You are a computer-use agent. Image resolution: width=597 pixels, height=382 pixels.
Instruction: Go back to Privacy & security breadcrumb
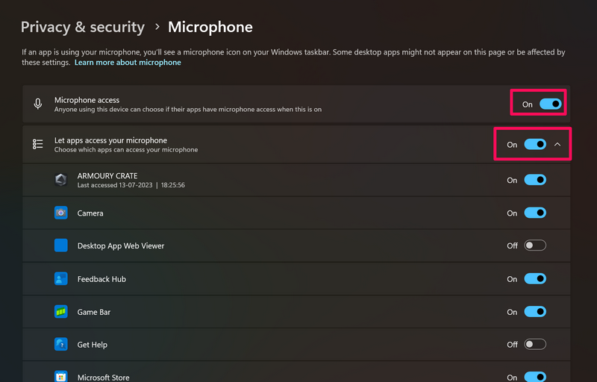pos(83,28)
